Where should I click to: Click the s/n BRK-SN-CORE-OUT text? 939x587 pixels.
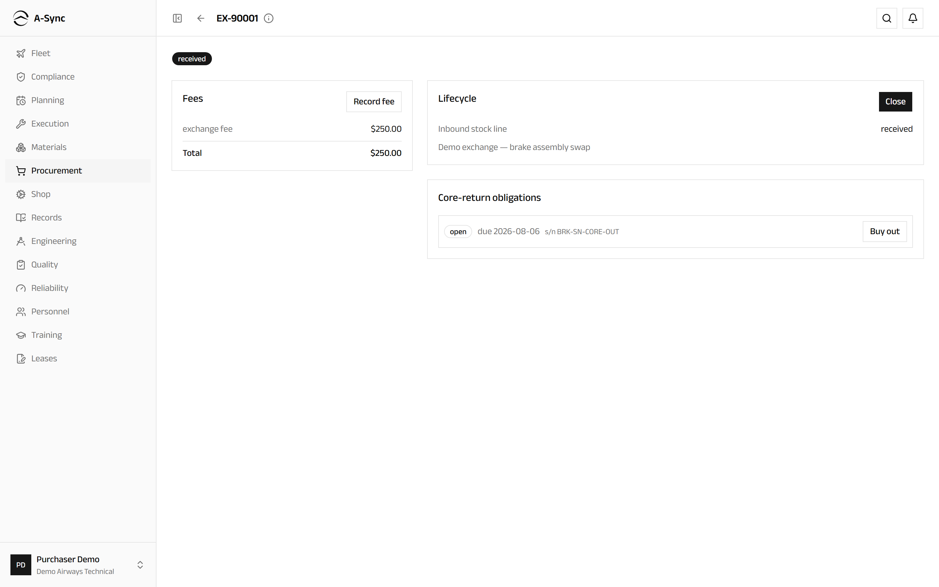(x=582, y=232)
